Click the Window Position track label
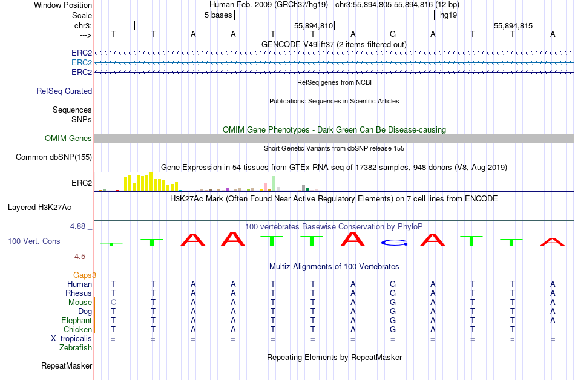The height and width of the screenshot is (380, 575). [x=63, y=5]
